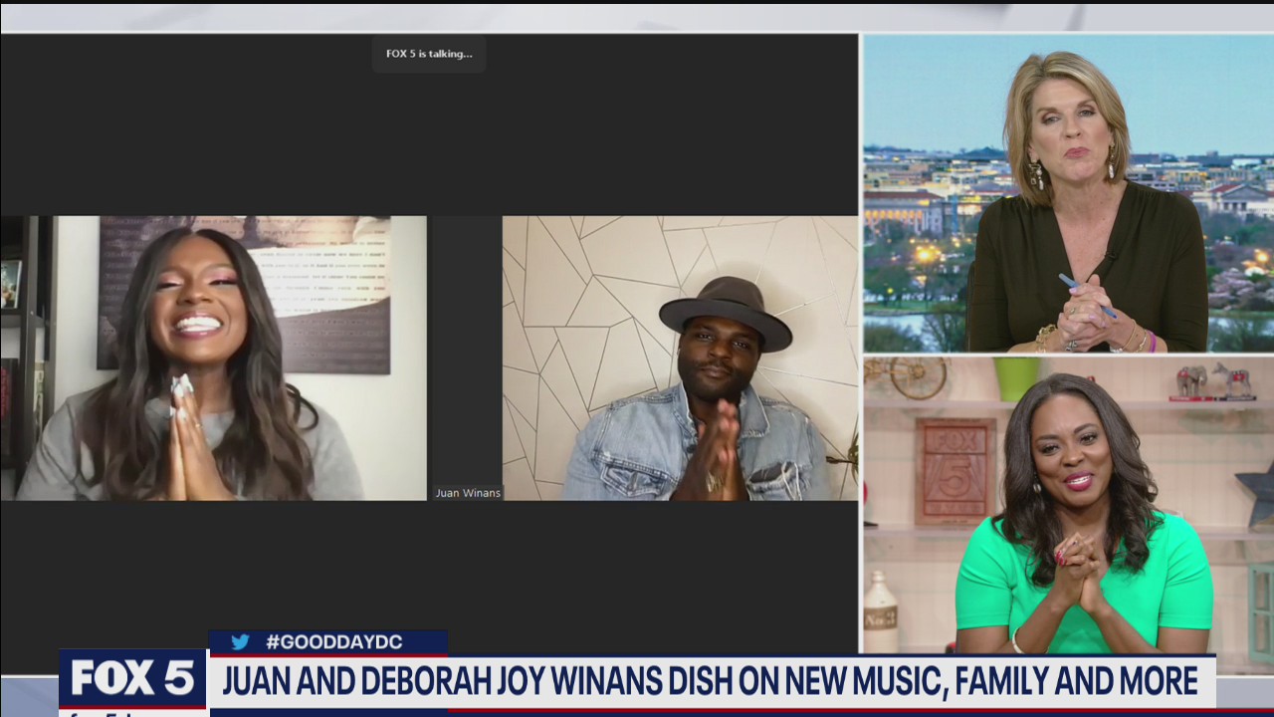The height and width of the screenshot is (717, 1274).
Task: Select the green-dress host video feed
Action: pos(1067,498)
